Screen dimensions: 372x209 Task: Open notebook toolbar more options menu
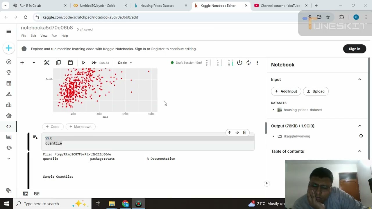[x=257, y=63]
